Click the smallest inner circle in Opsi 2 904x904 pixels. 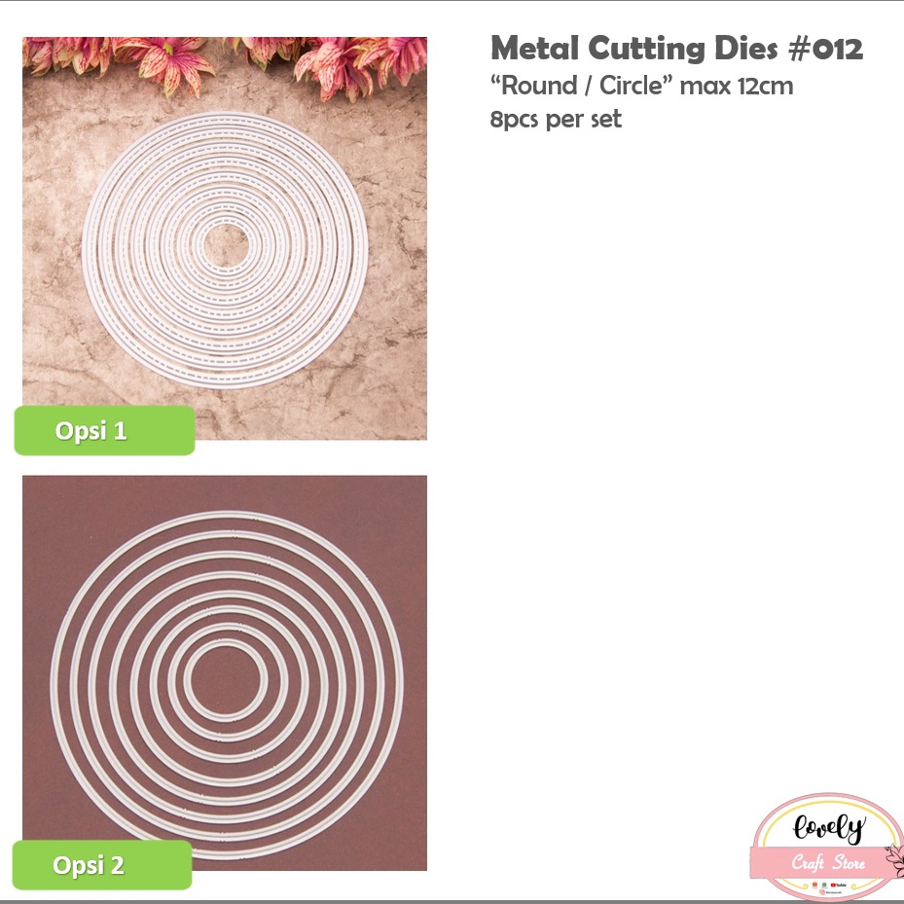[x=226, y=681]
